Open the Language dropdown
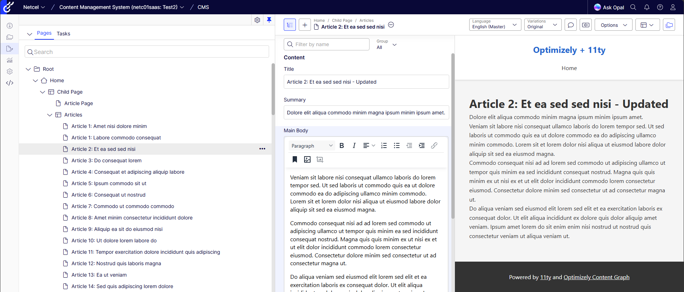The image size is (684, 292). [x=495, y=25]
